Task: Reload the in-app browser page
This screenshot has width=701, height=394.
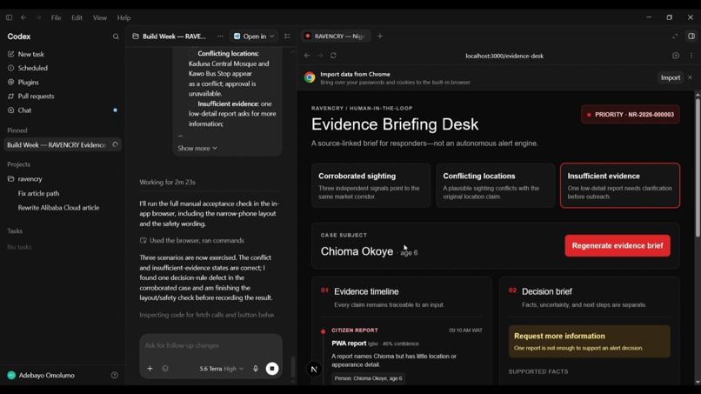Action: [333, 56]
